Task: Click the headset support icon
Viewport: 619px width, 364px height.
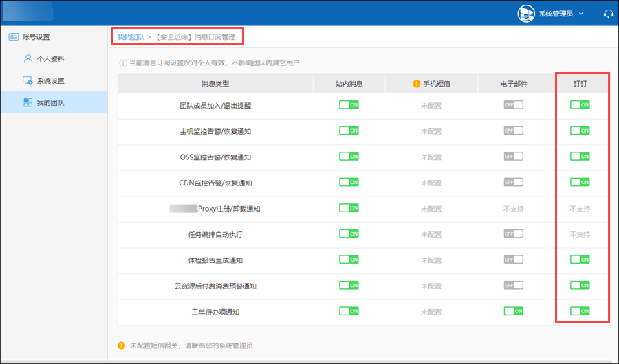Action: [x=608, y=13]
